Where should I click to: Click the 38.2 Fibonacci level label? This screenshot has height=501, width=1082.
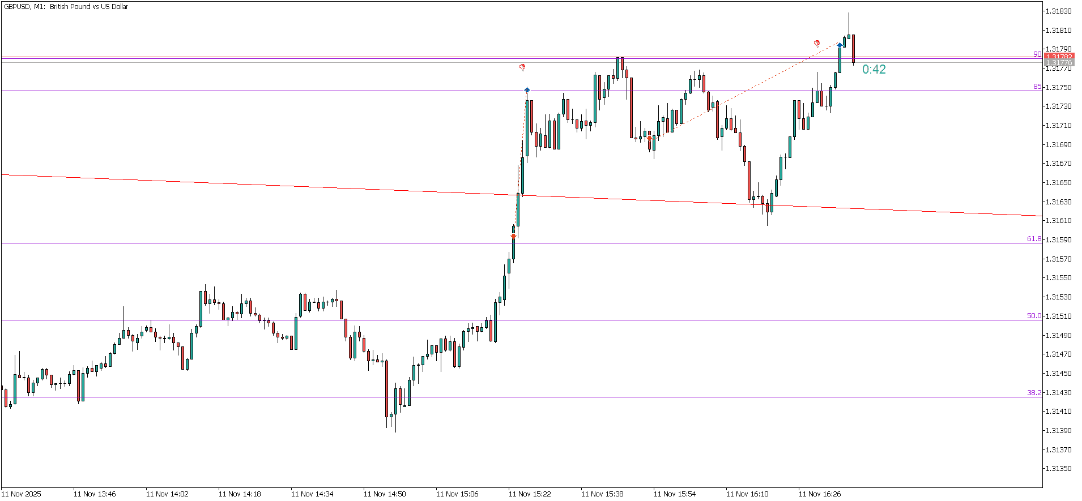click(x=1034, y=392)
